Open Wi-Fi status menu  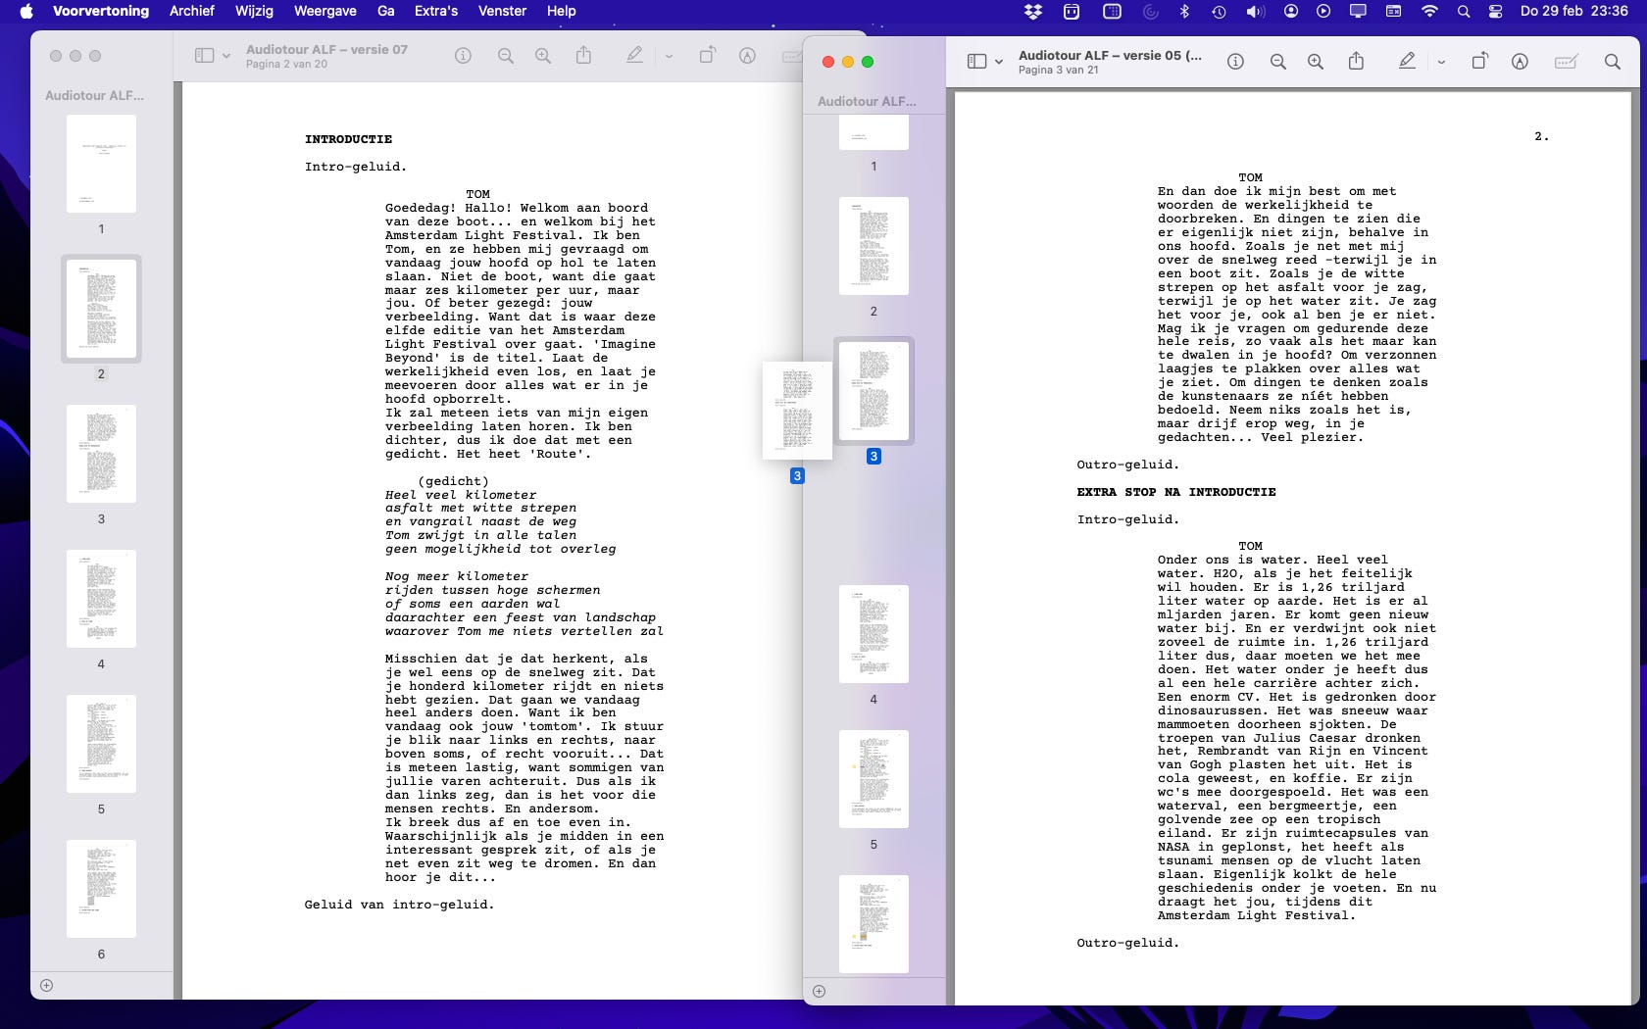click(x=1429, y=11)
